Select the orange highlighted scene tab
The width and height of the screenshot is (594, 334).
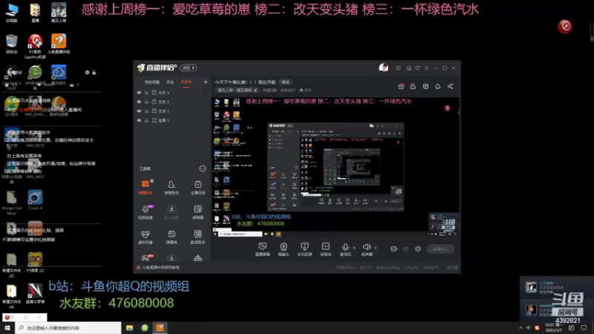pos(186,82)
